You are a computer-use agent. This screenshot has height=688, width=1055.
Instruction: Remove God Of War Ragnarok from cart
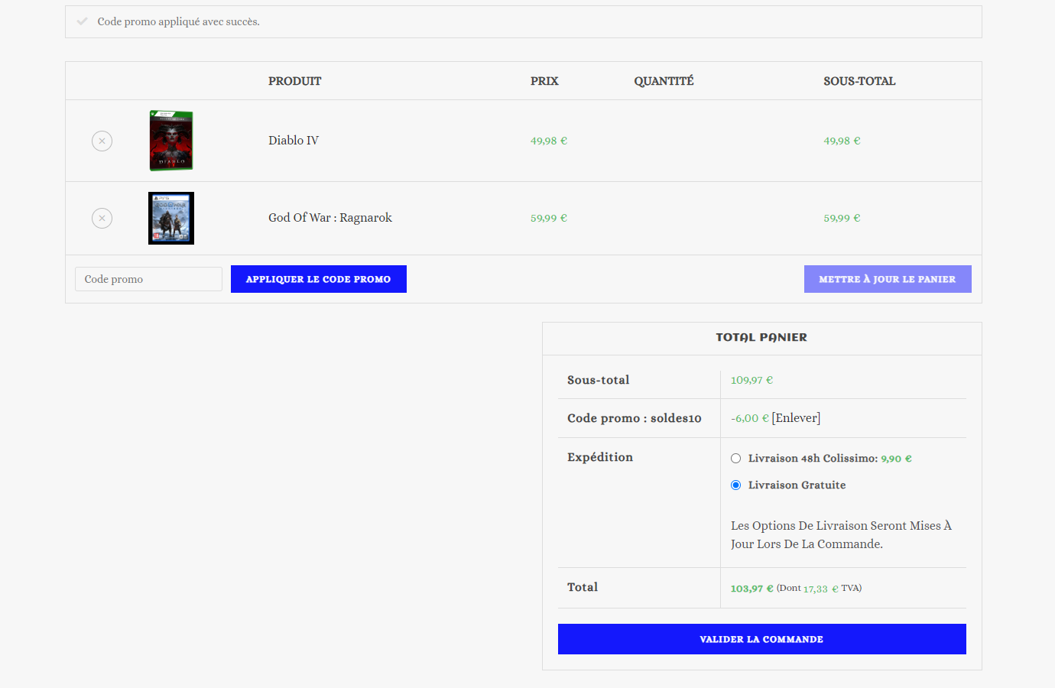[x=102, y=218]
